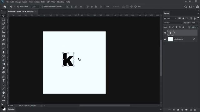Toggle lock all for the layer

183,27
